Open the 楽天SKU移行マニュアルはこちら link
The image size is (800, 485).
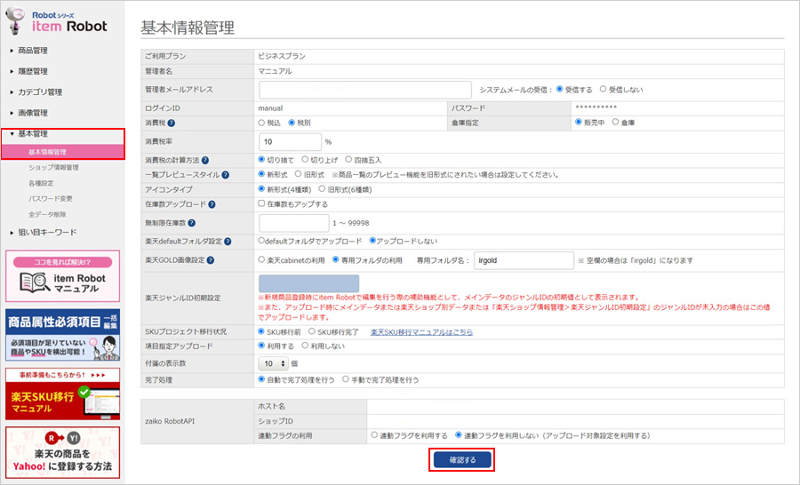point(421,331)
